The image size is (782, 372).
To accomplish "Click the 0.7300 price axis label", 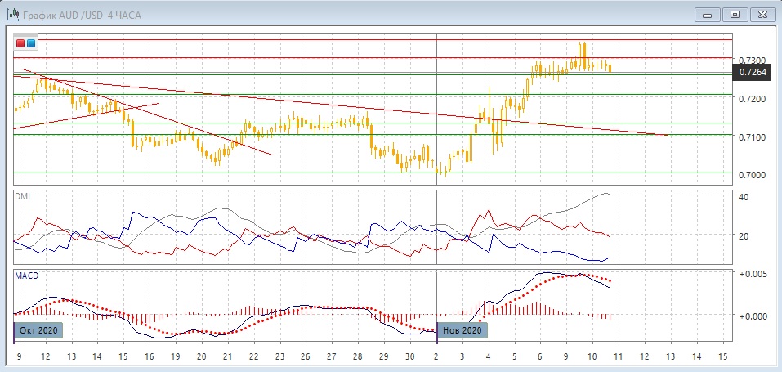I will [752, 61].
